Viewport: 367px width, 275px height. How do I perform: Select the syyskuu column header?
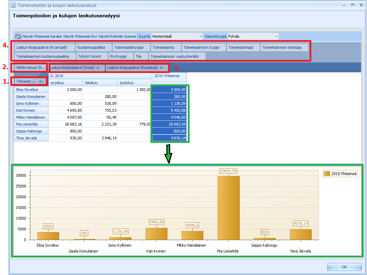65,83
